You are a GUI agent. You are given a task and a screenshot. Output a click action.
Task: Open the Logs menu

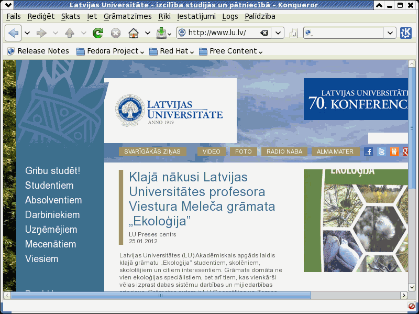coord(230,17)
